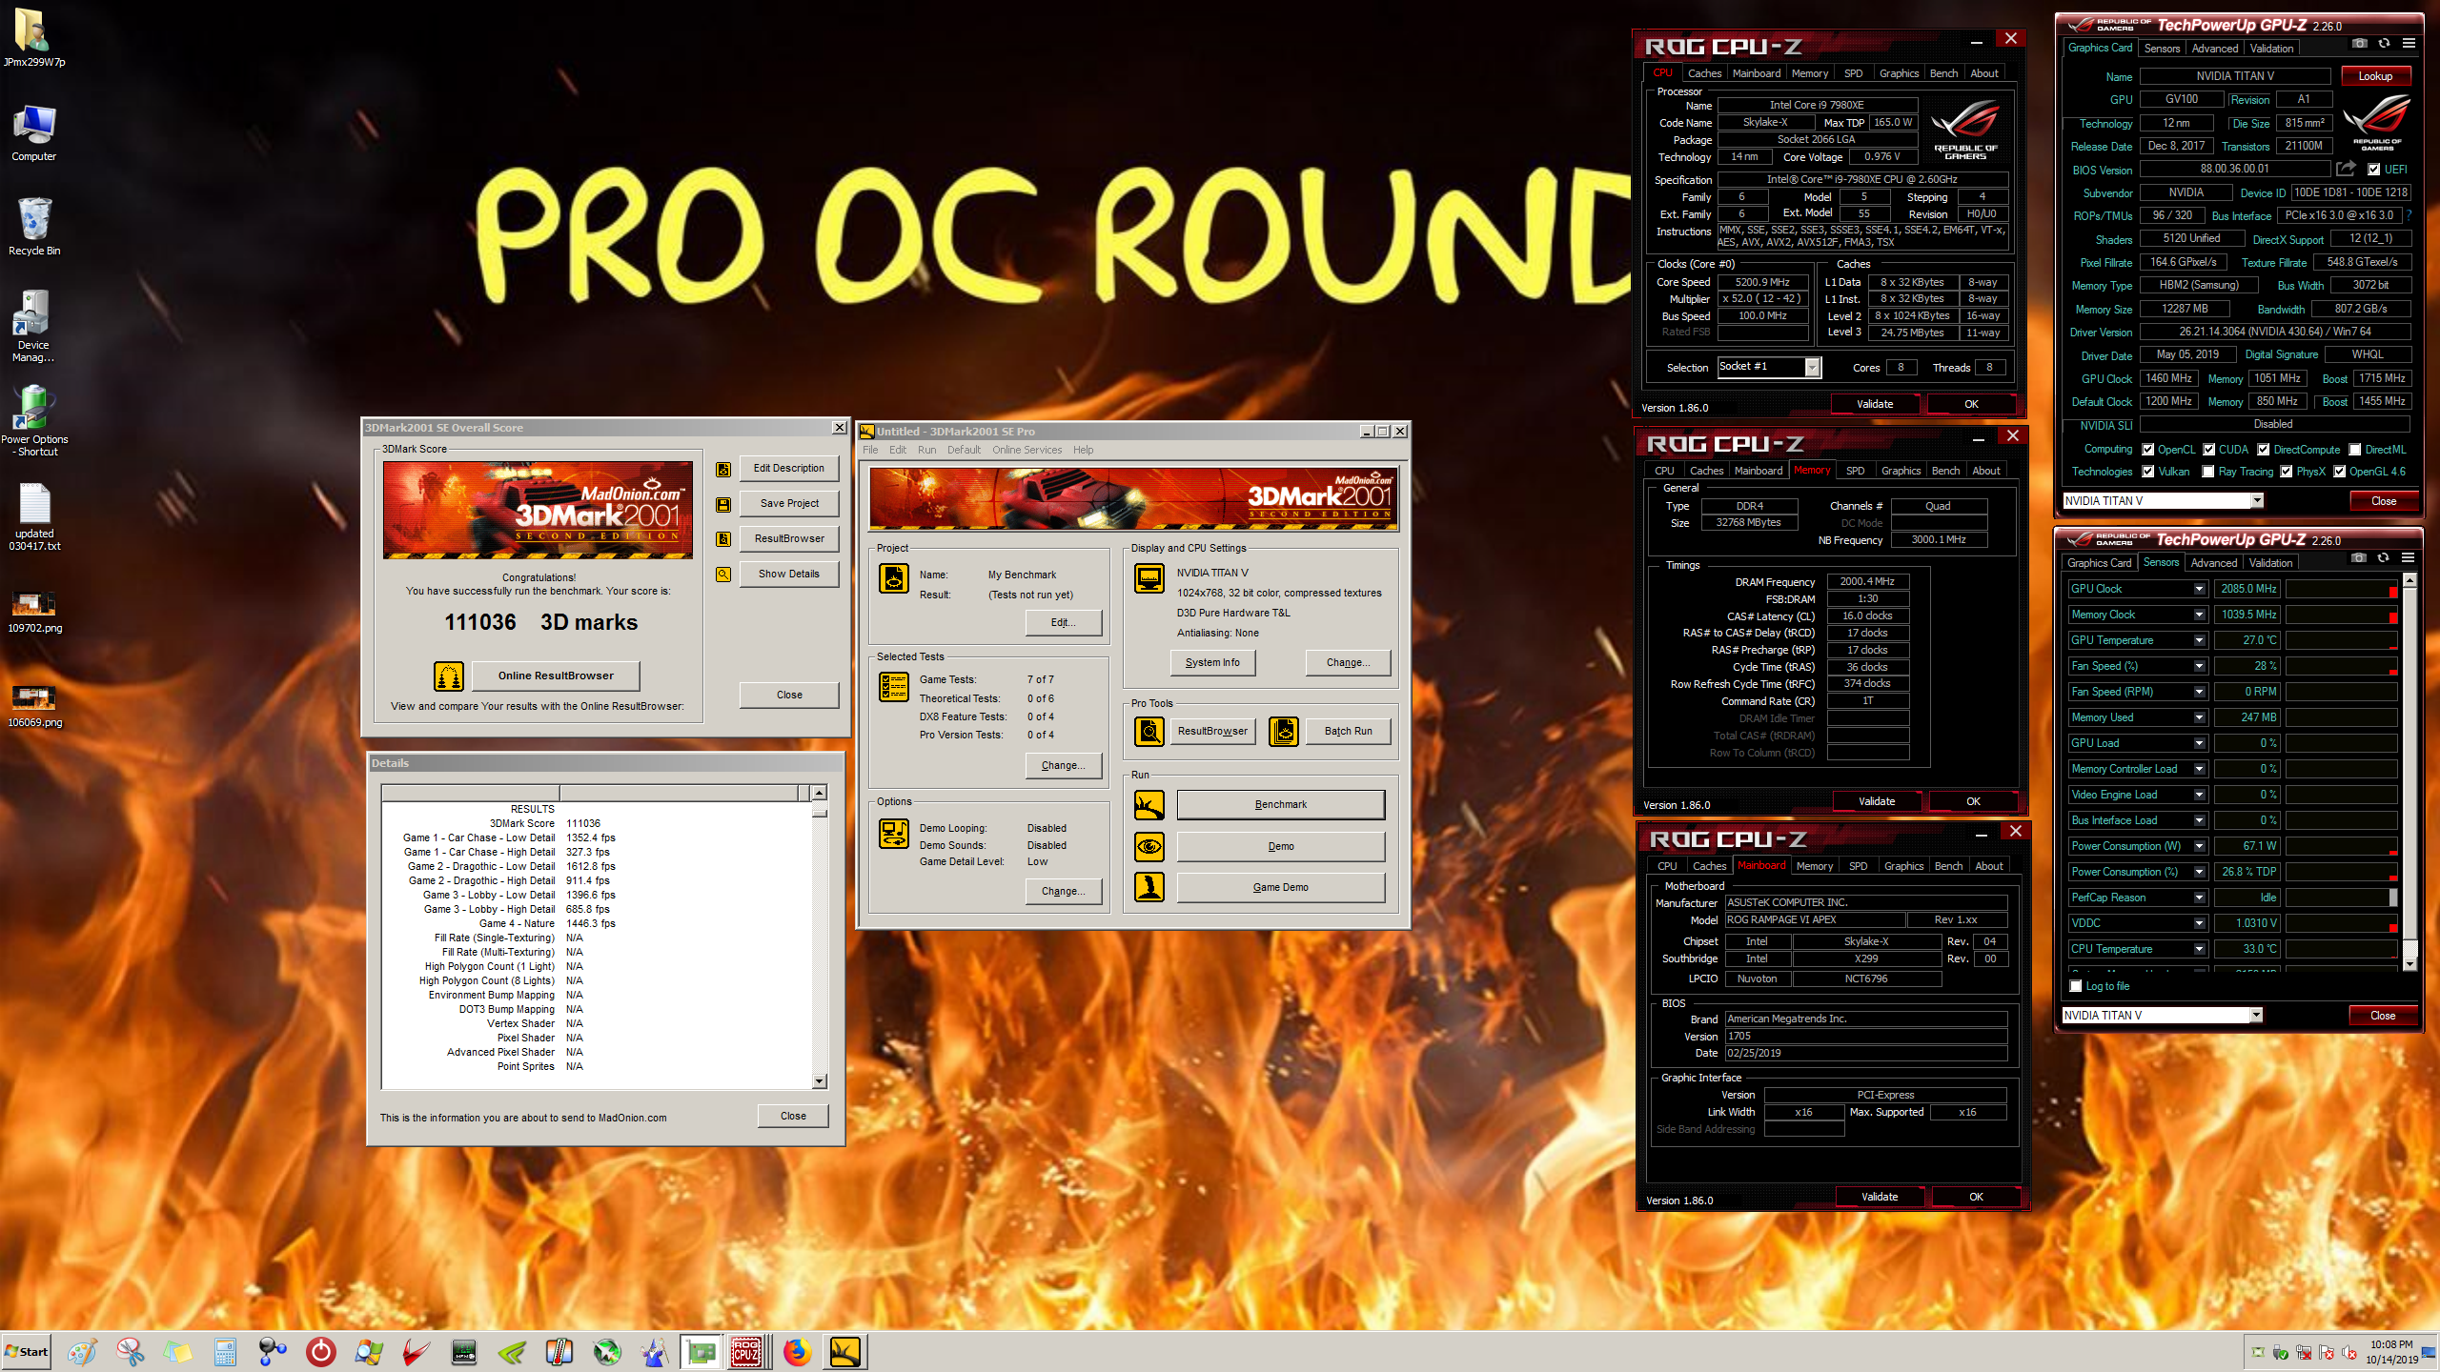The image size is (2440, 1372).
Task: Click the BIOS share/export icon in GPU-Z
Action: (2346, 169)
